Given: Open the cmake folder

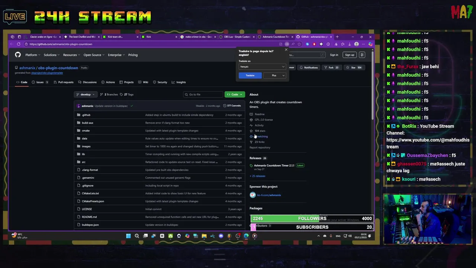Looking at the screenshot, I should [86, 131].
